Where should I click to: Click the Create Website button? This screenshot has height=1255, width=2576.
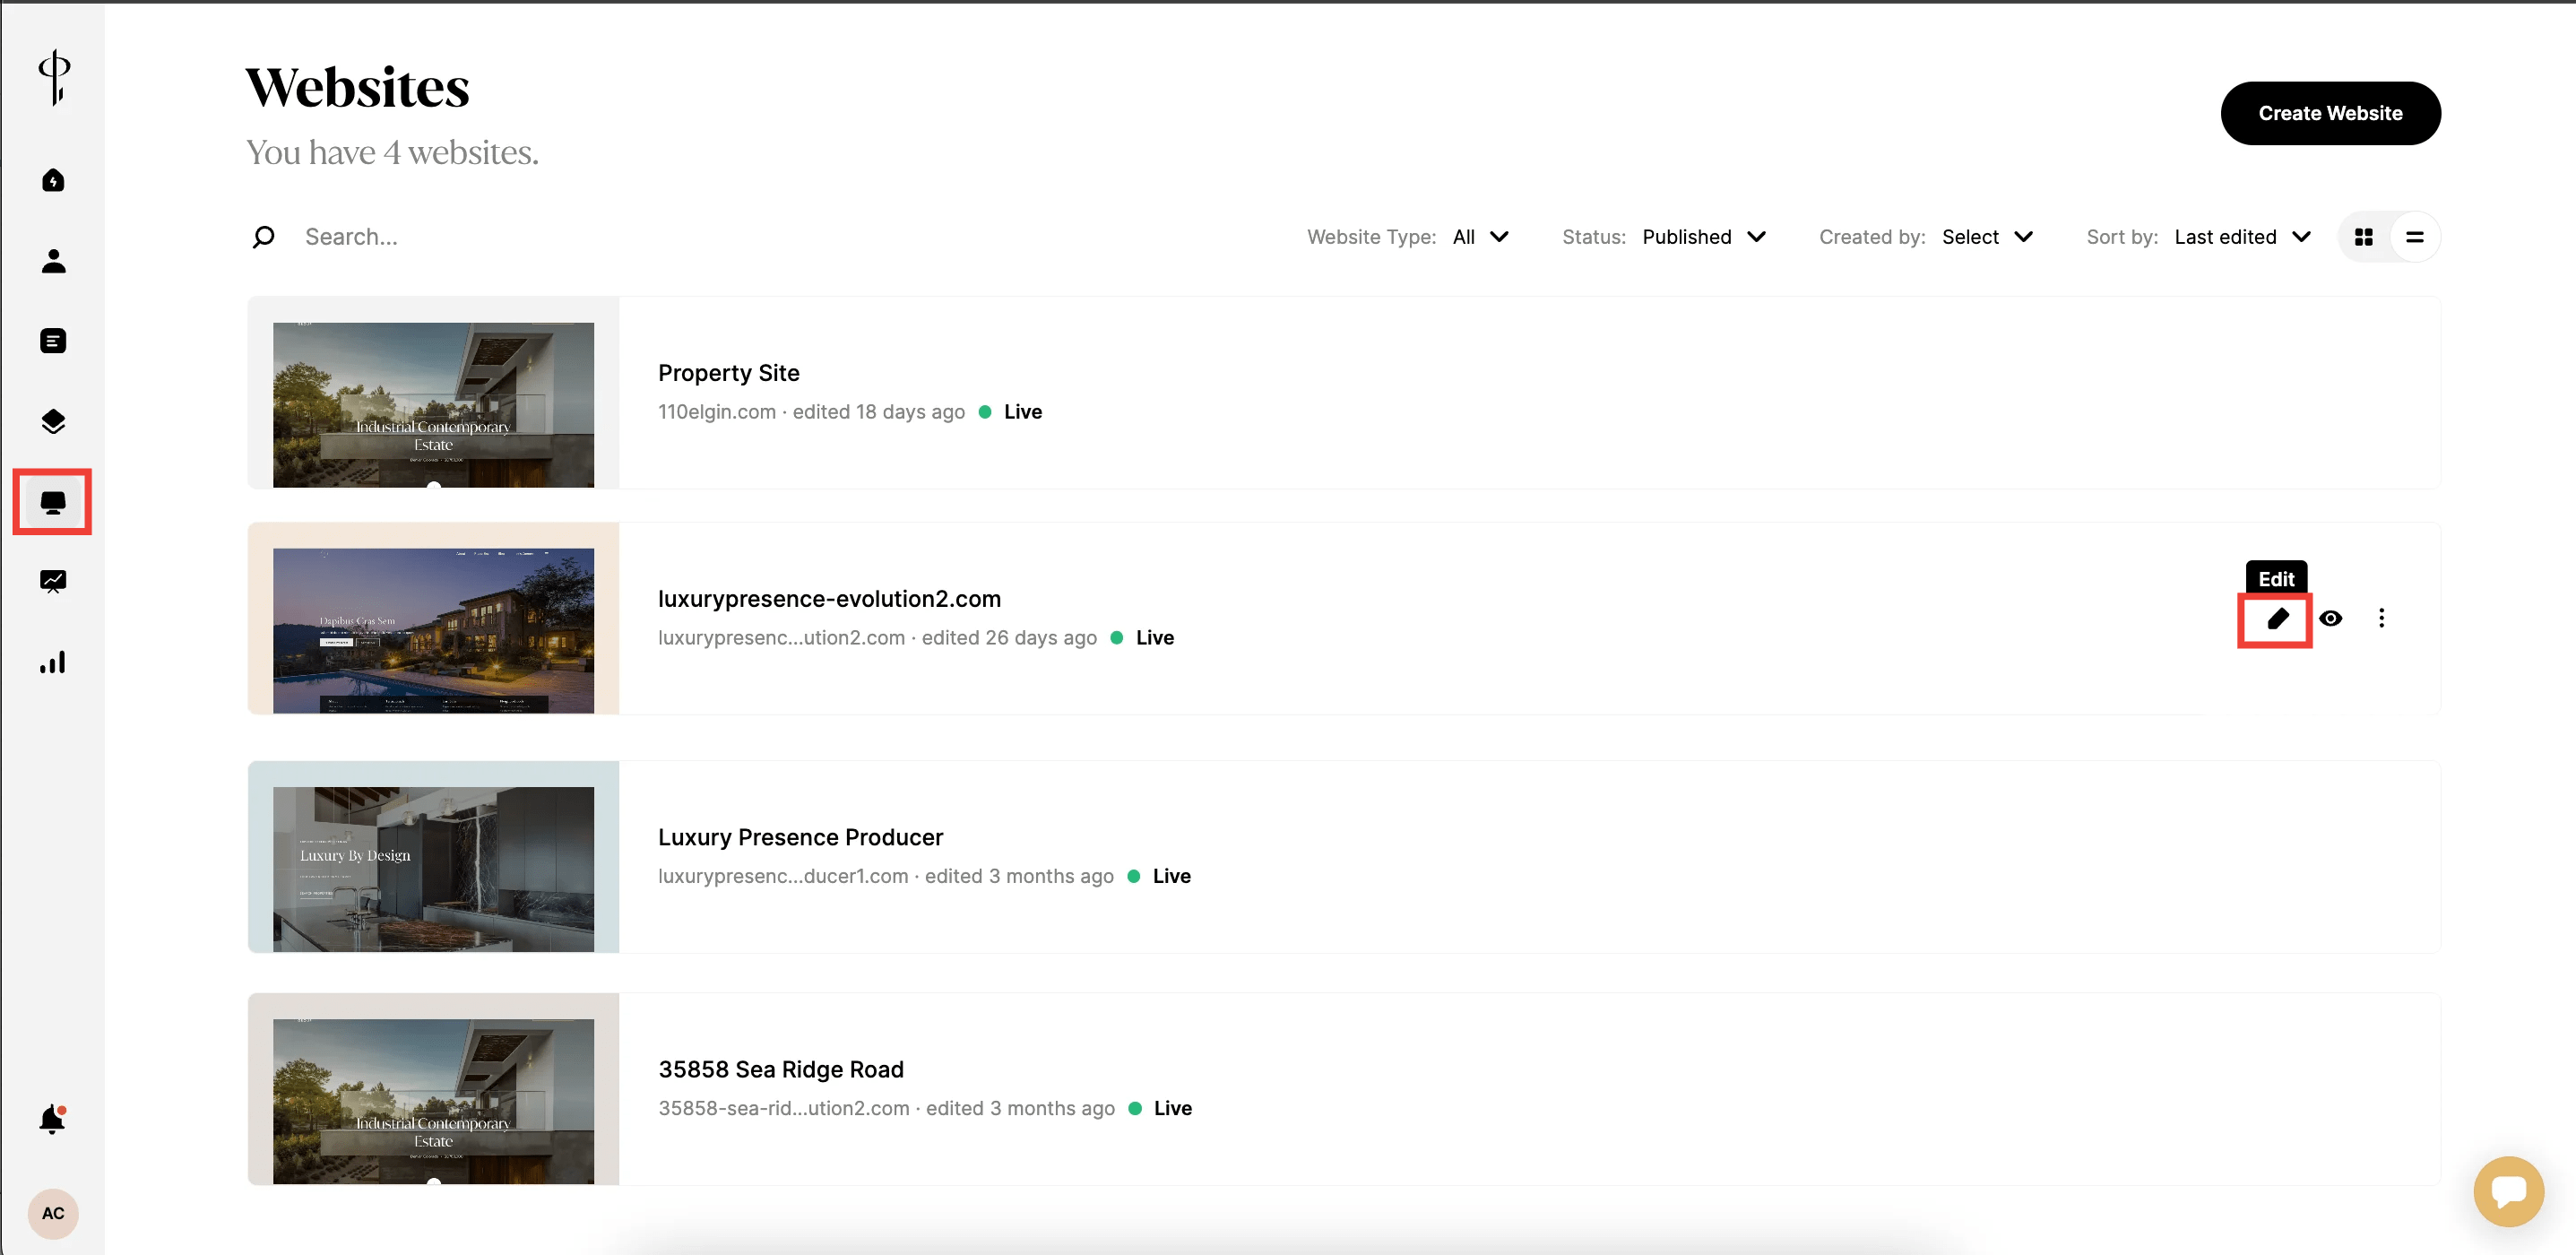[x=2329, y=113]
